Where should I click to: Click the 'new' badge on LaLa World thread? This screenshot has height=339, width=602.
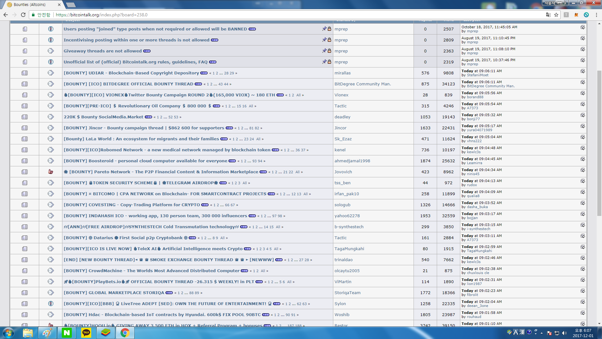(x=224, y=139)
